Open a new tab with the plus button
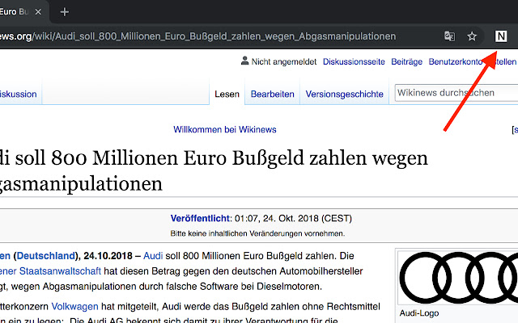The width and height of the screenshot is (518, 323). 65,12
